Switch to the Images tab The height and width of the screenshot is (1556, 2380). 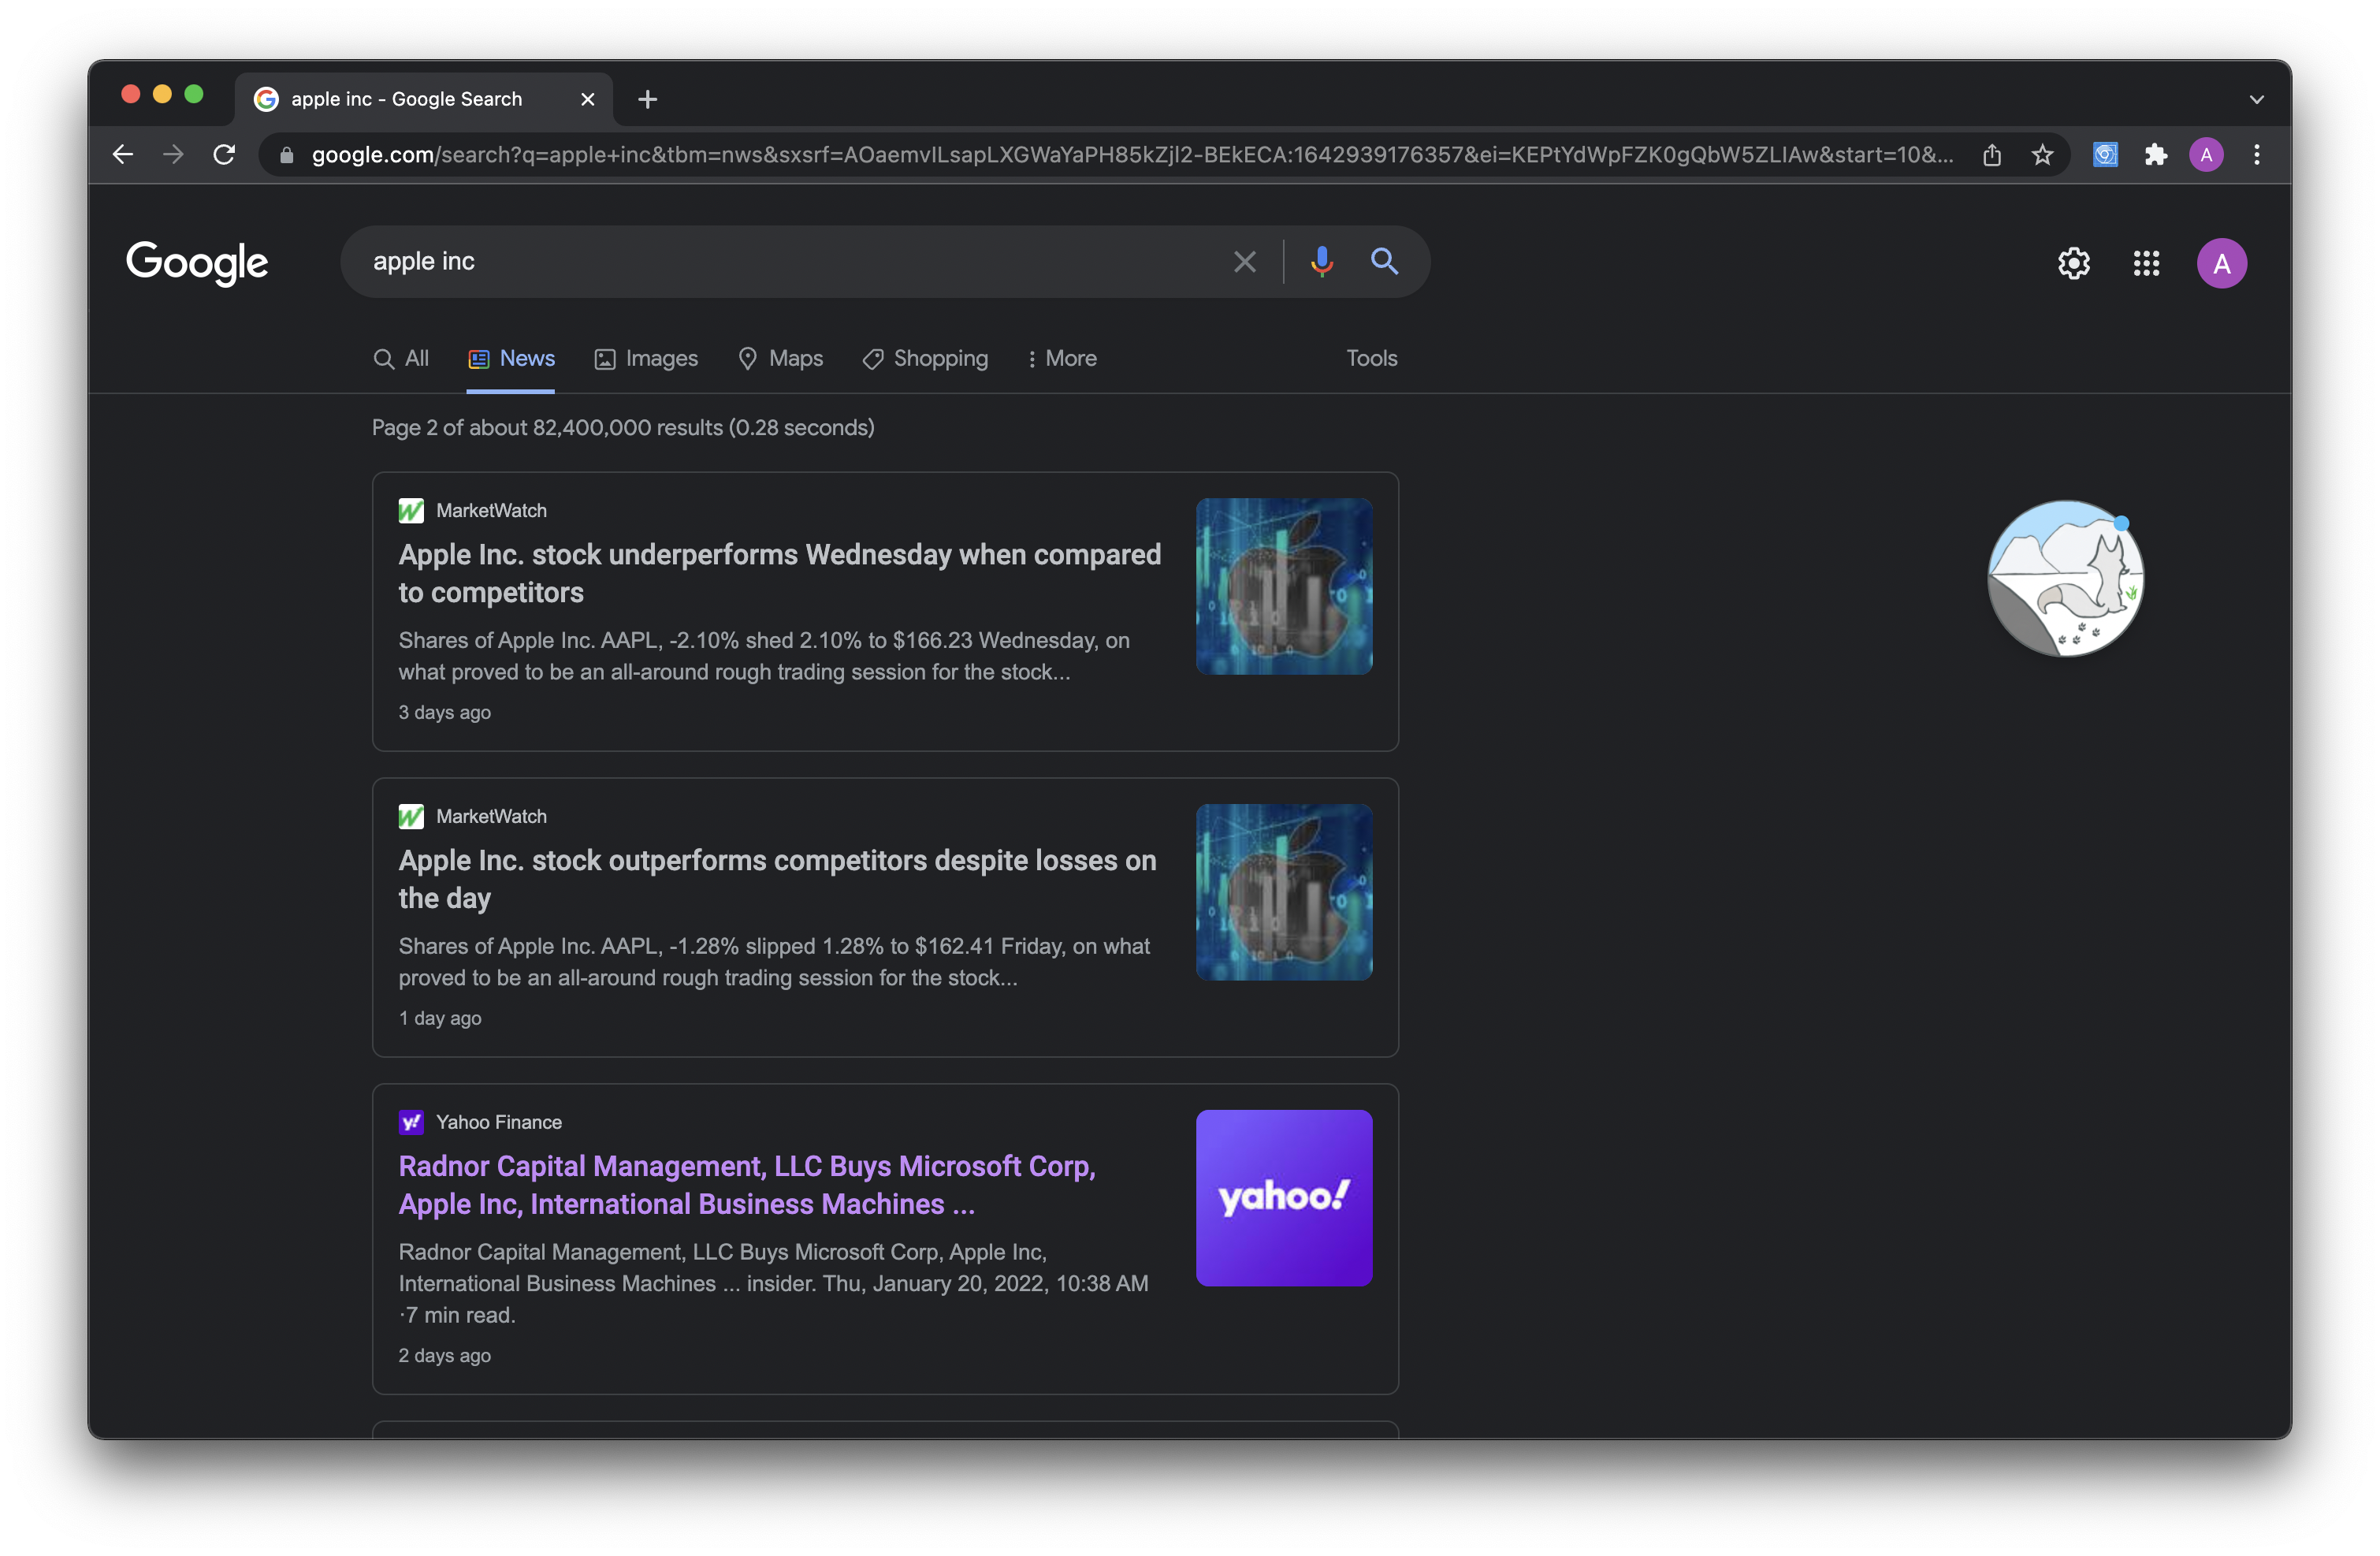click(x=646, y=358)
